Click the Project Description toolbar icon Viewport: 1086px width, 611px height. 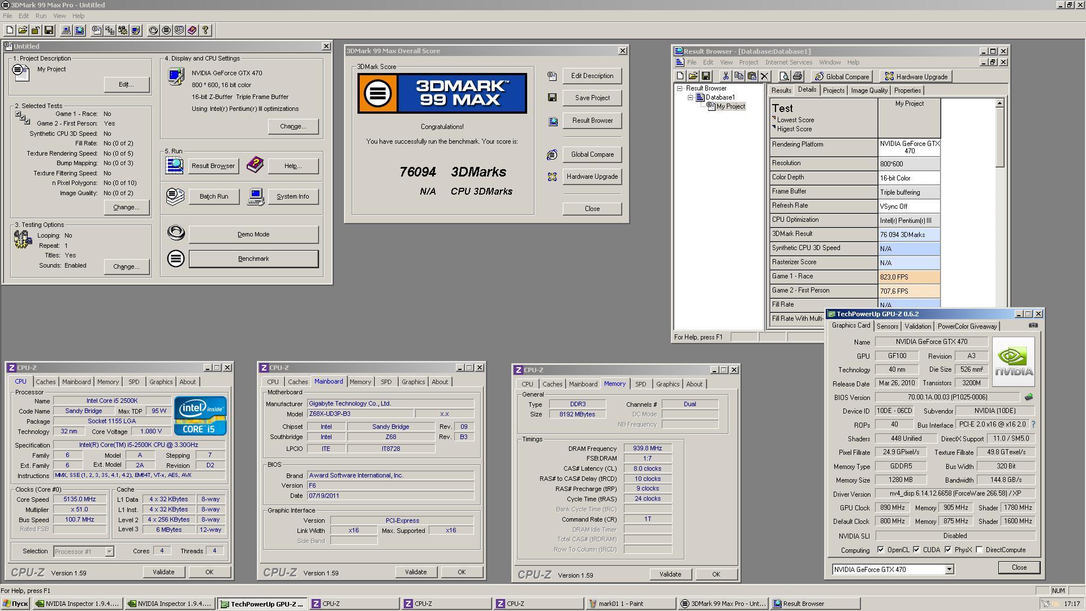coord(97,31)
